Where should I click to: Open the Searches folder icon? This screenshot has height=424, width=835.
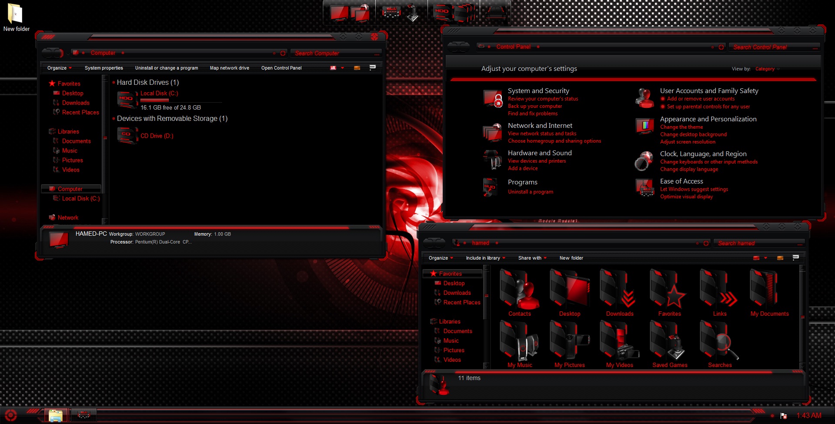click(x=720, y=341)
